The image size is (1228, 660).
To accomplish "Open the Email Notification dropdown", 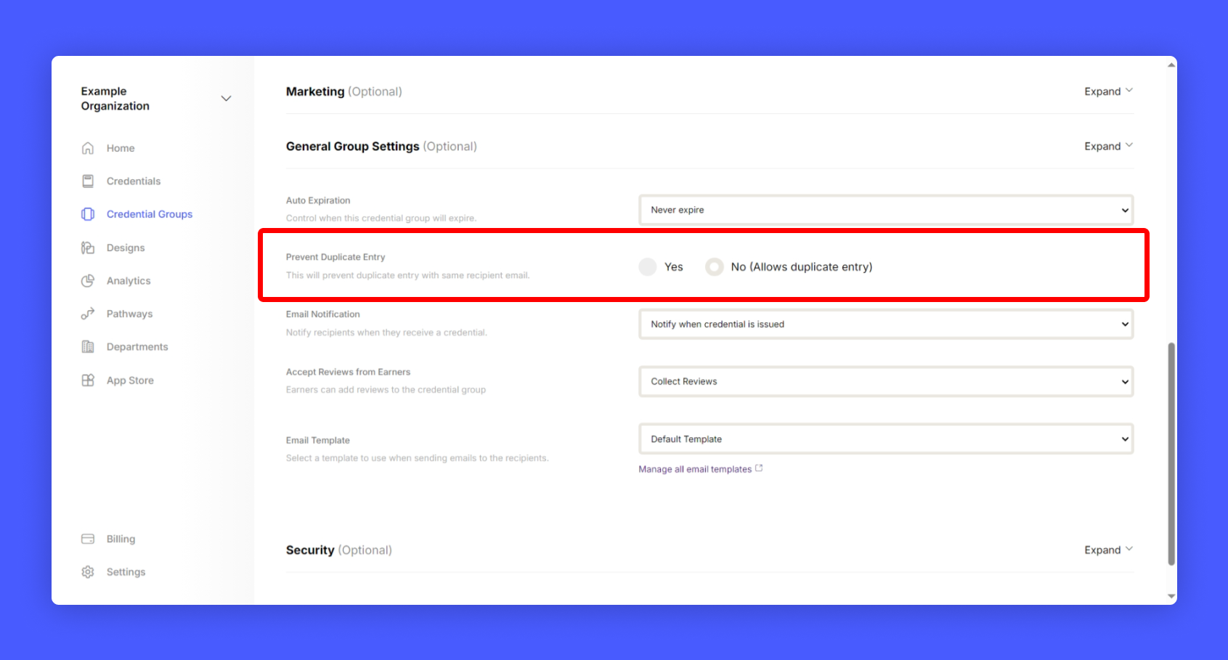I will 885,325.
